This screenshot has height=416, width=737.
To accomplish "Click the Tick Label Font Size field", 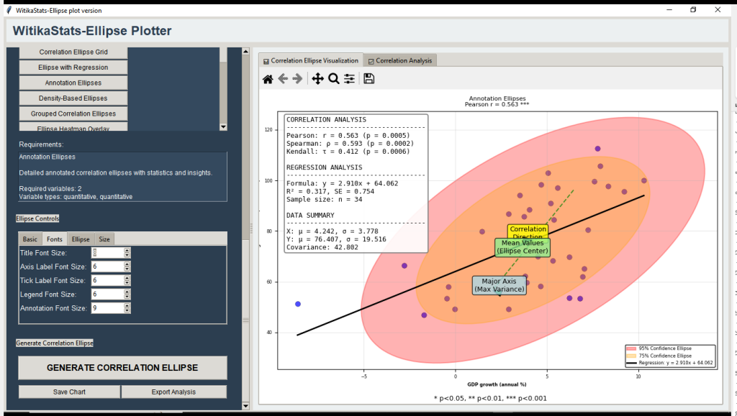I will tap(108, 280).
